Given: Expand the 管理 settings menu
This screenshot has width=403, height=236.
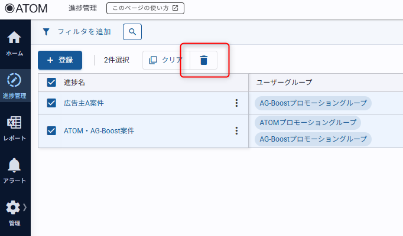Looking at the screenshot, I should coord(15,212).
